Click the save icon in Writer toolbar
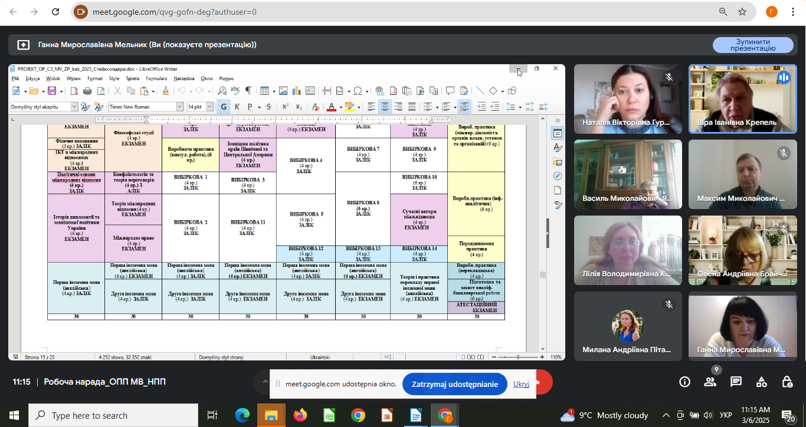This screenshot has height=427, width=806. click(52, 91)
